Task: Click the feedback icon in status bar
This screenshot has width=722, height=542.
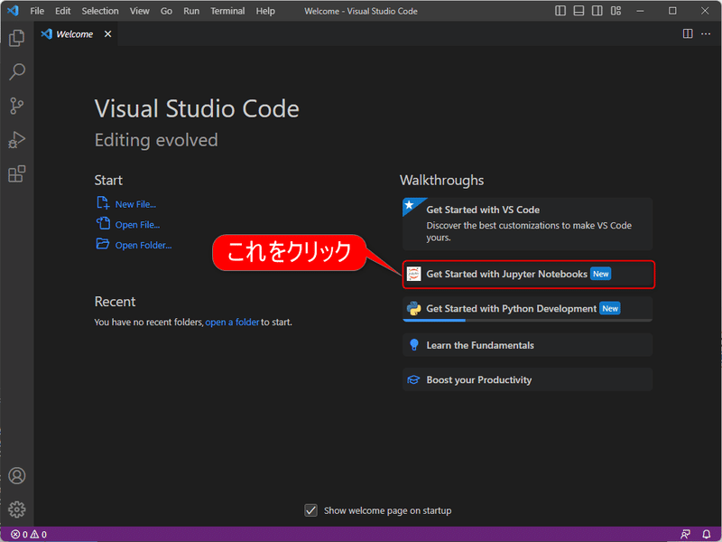Action: [685, 535]
